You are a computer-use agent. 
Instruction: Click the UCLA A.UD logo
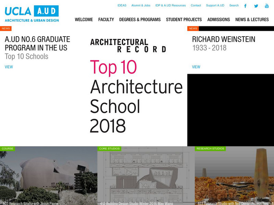(x=32, y=14)
